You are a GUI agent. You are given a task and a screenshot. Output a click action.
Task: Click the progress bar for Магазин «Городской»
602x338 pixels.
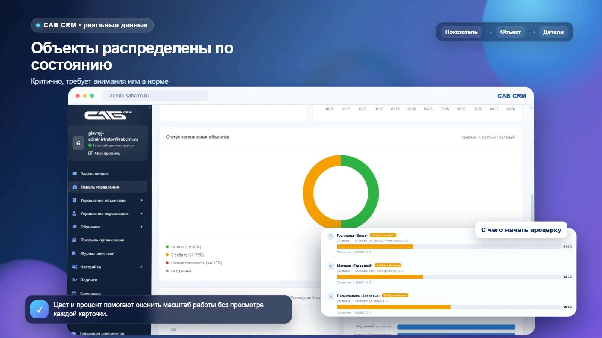tap(449, 277)
